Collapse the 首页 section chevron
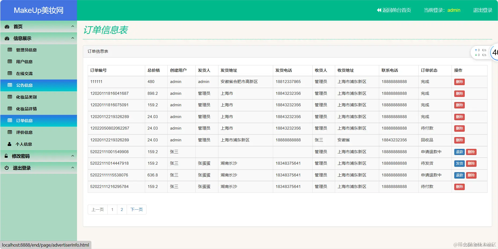 [72, 26]
